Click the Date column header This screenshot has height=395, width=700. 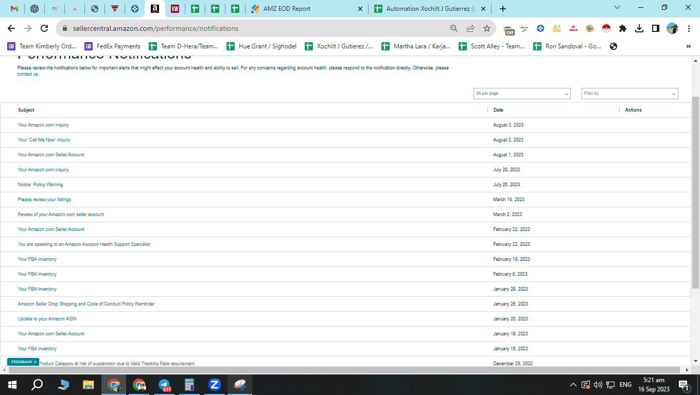click(x=498, y=110)
